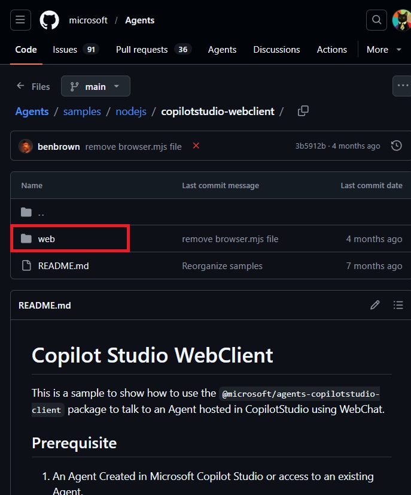Open the hamburger navigation menu
Viewport: 411px width, 495px height.
click(20, 20)
